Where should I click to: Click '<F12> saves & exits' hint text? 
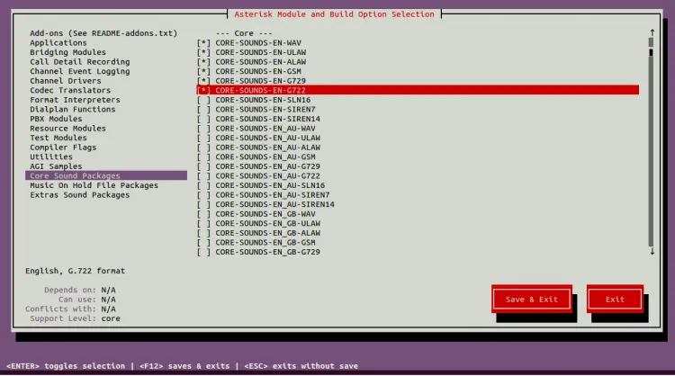click(184, 366)
